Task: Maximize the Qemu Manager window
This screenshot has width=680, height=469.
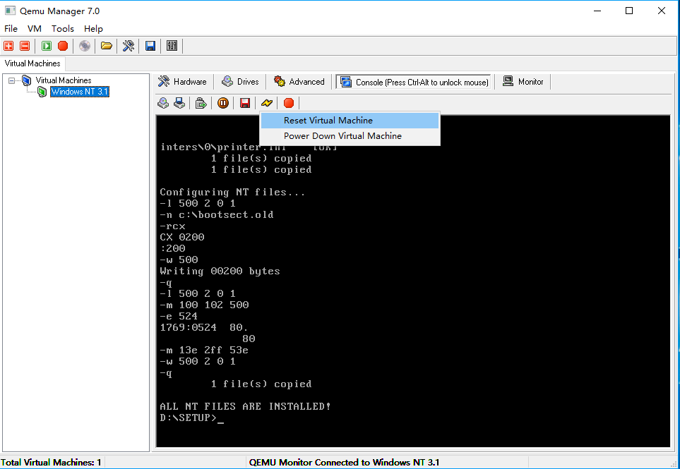Action: 629,11
